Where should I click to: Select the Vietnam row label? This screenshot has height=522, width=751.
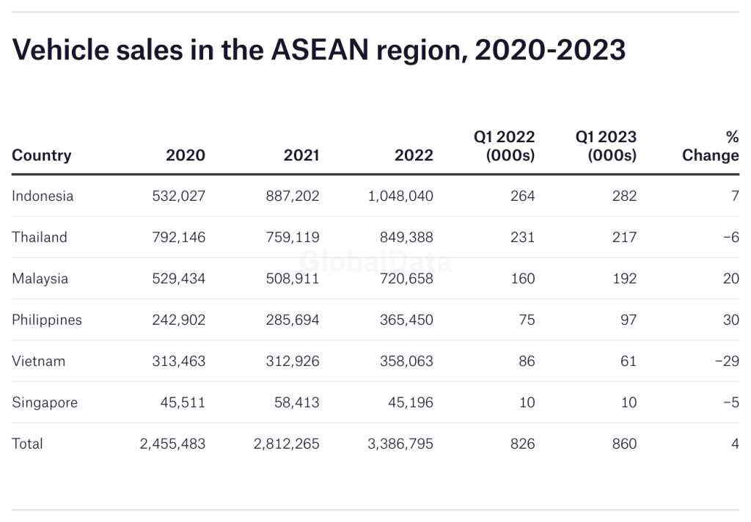39,361
